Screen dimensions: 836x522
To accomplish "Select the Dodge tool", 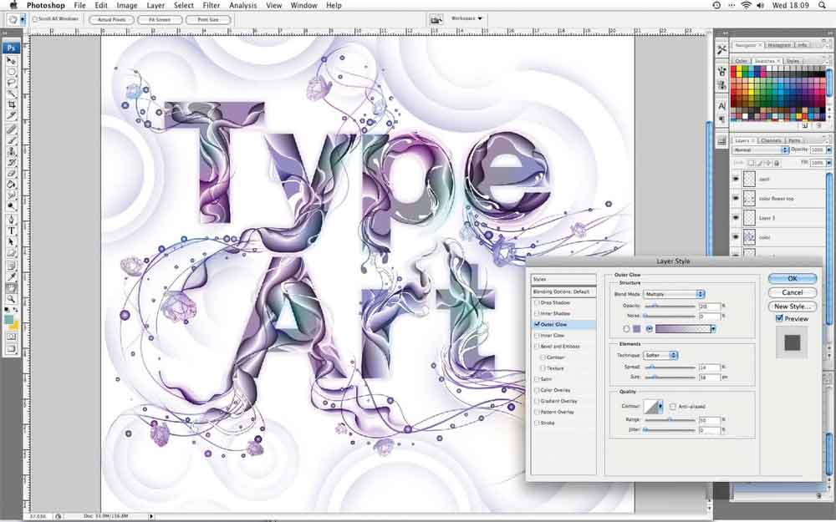I will click(11, 206).
